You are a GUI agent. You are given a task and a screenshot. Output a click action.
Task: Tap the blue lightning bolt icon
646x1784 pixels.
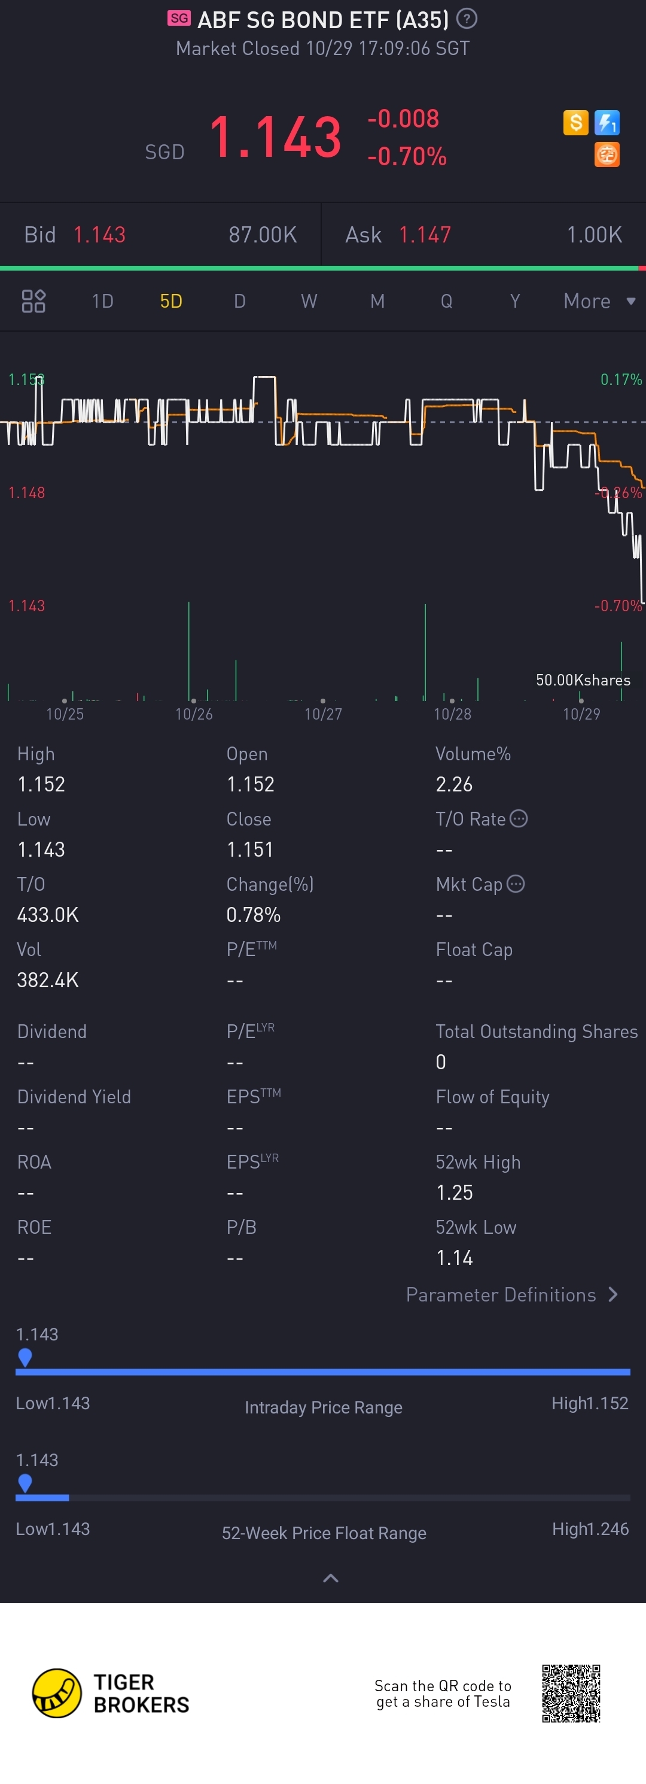[607, 123]
